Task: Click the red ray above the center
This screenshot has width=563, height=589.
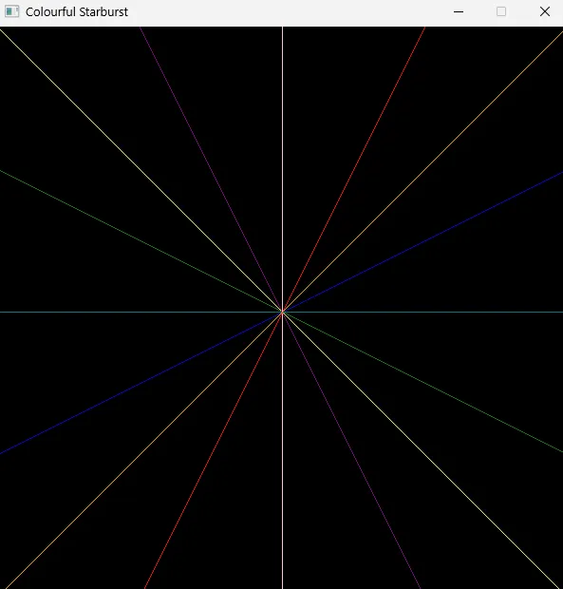Action: 353,169
